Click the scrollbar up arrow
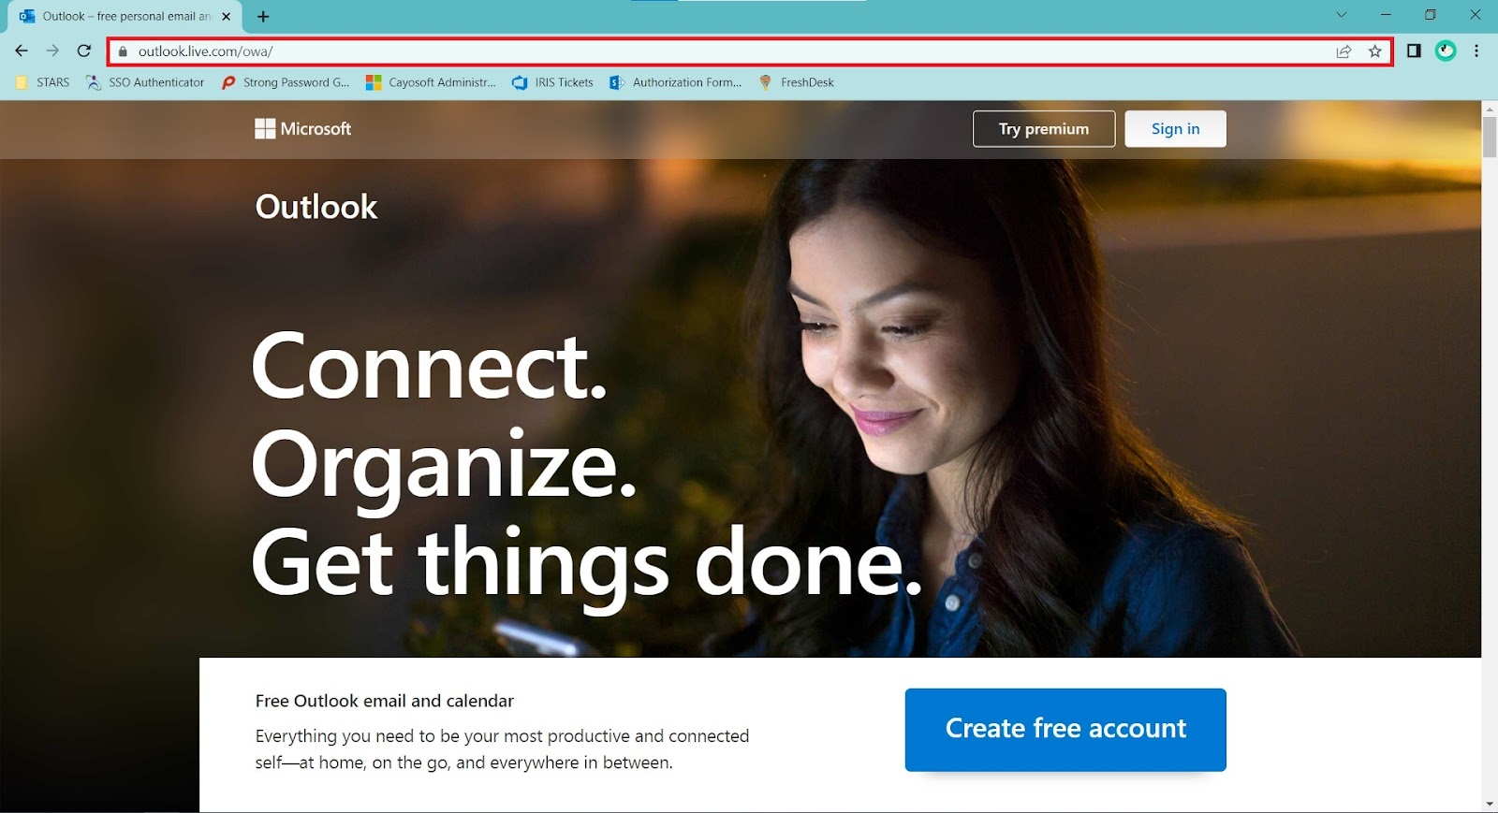 [x=1490, y=109]
